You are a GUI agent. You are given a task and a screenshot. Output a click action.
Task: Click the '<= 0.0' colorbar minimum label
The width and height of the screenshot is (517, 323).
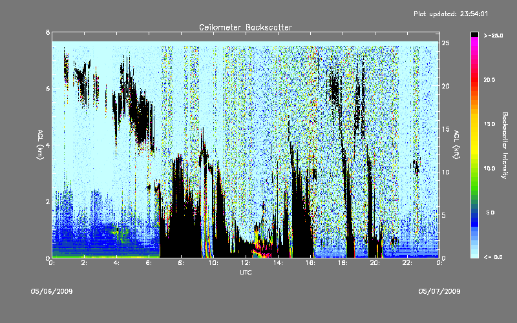pyautogui.click(x=493, y=257)
